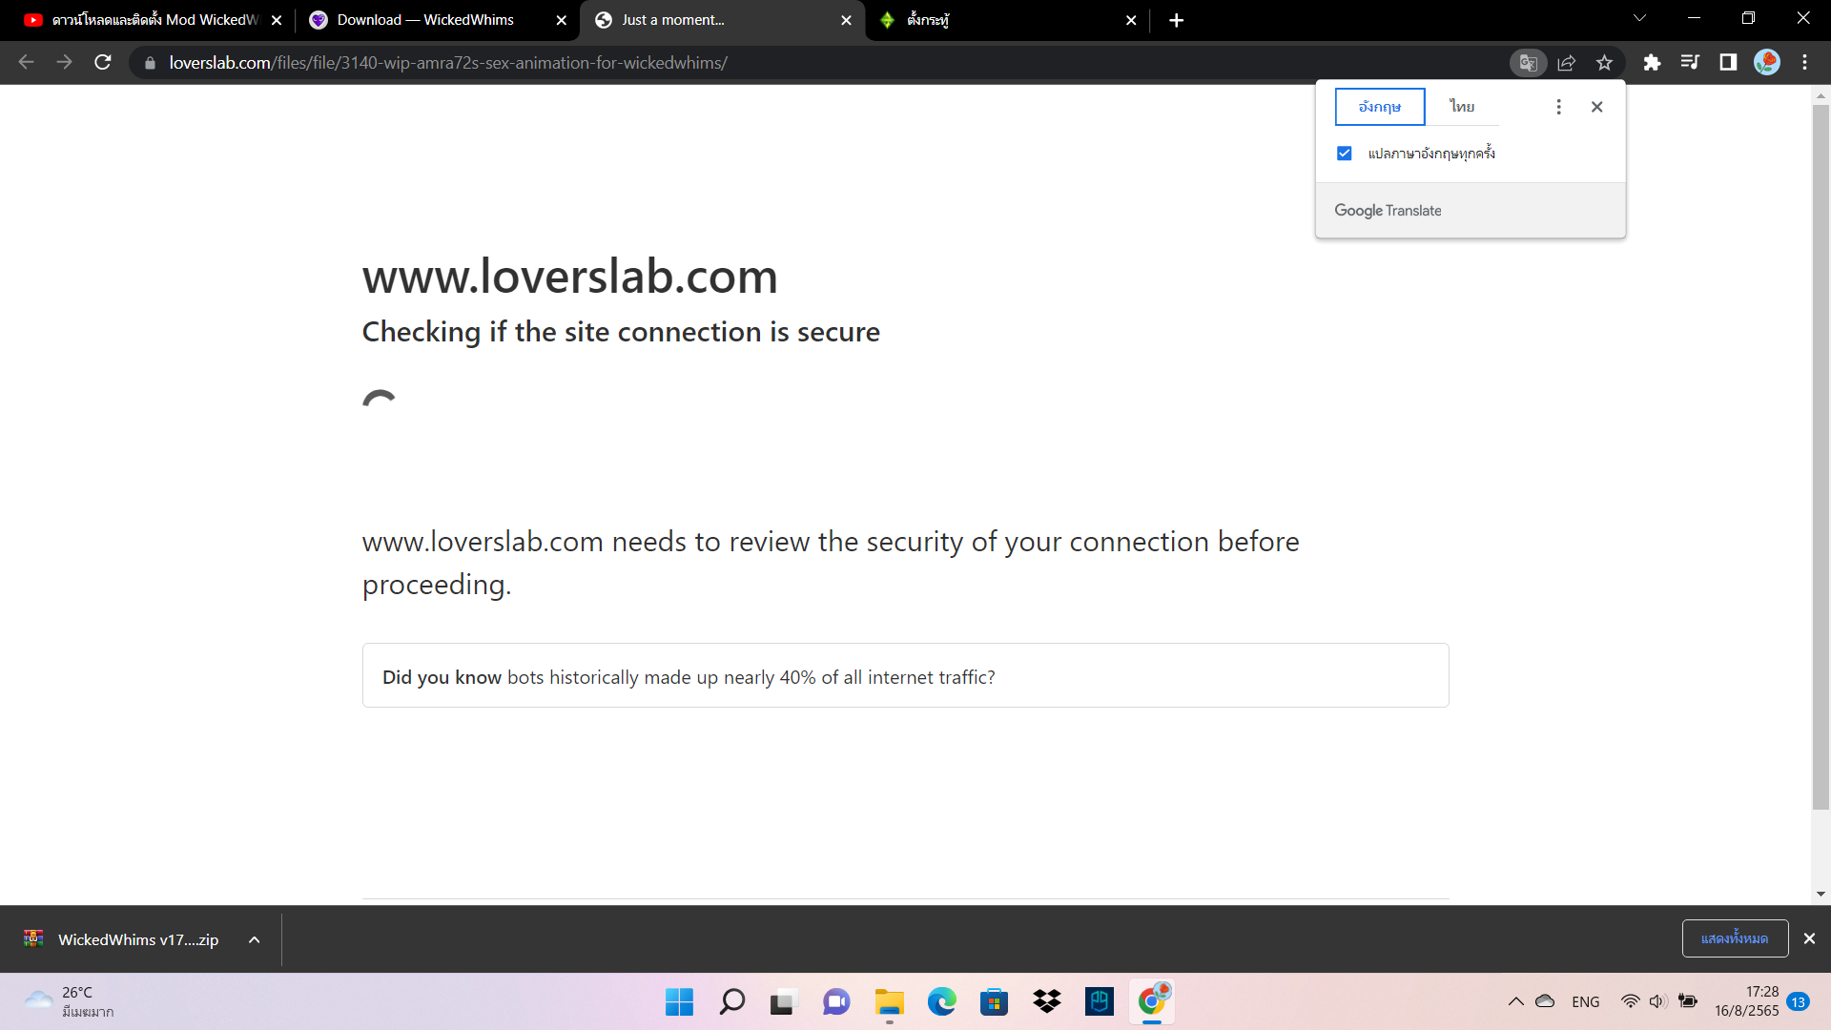
Task: Click the lock icon in address bar
Action: point(150,63)
